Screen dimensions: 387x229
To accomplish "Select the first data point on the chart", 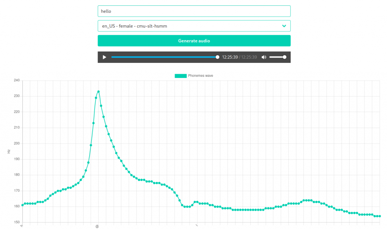I will 22,205.
